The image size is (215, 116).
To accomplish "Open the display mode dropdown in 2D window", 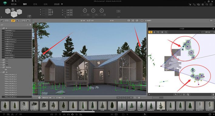I will coord(208,32).
